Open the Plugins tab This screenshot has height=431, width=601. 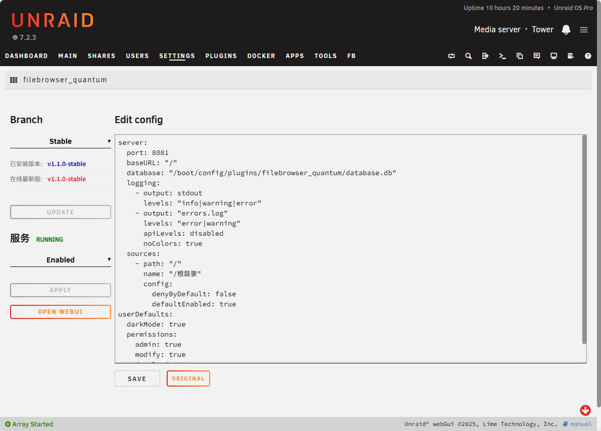pos(221,56)
